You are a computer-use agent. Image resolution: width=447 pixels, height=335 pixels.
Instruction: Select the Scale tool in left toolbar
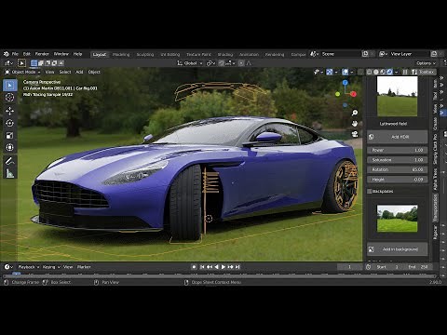10,135
